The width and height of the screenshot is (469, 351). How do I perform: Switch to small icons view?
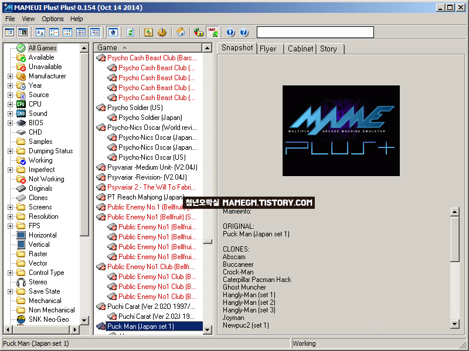(54, 32)
